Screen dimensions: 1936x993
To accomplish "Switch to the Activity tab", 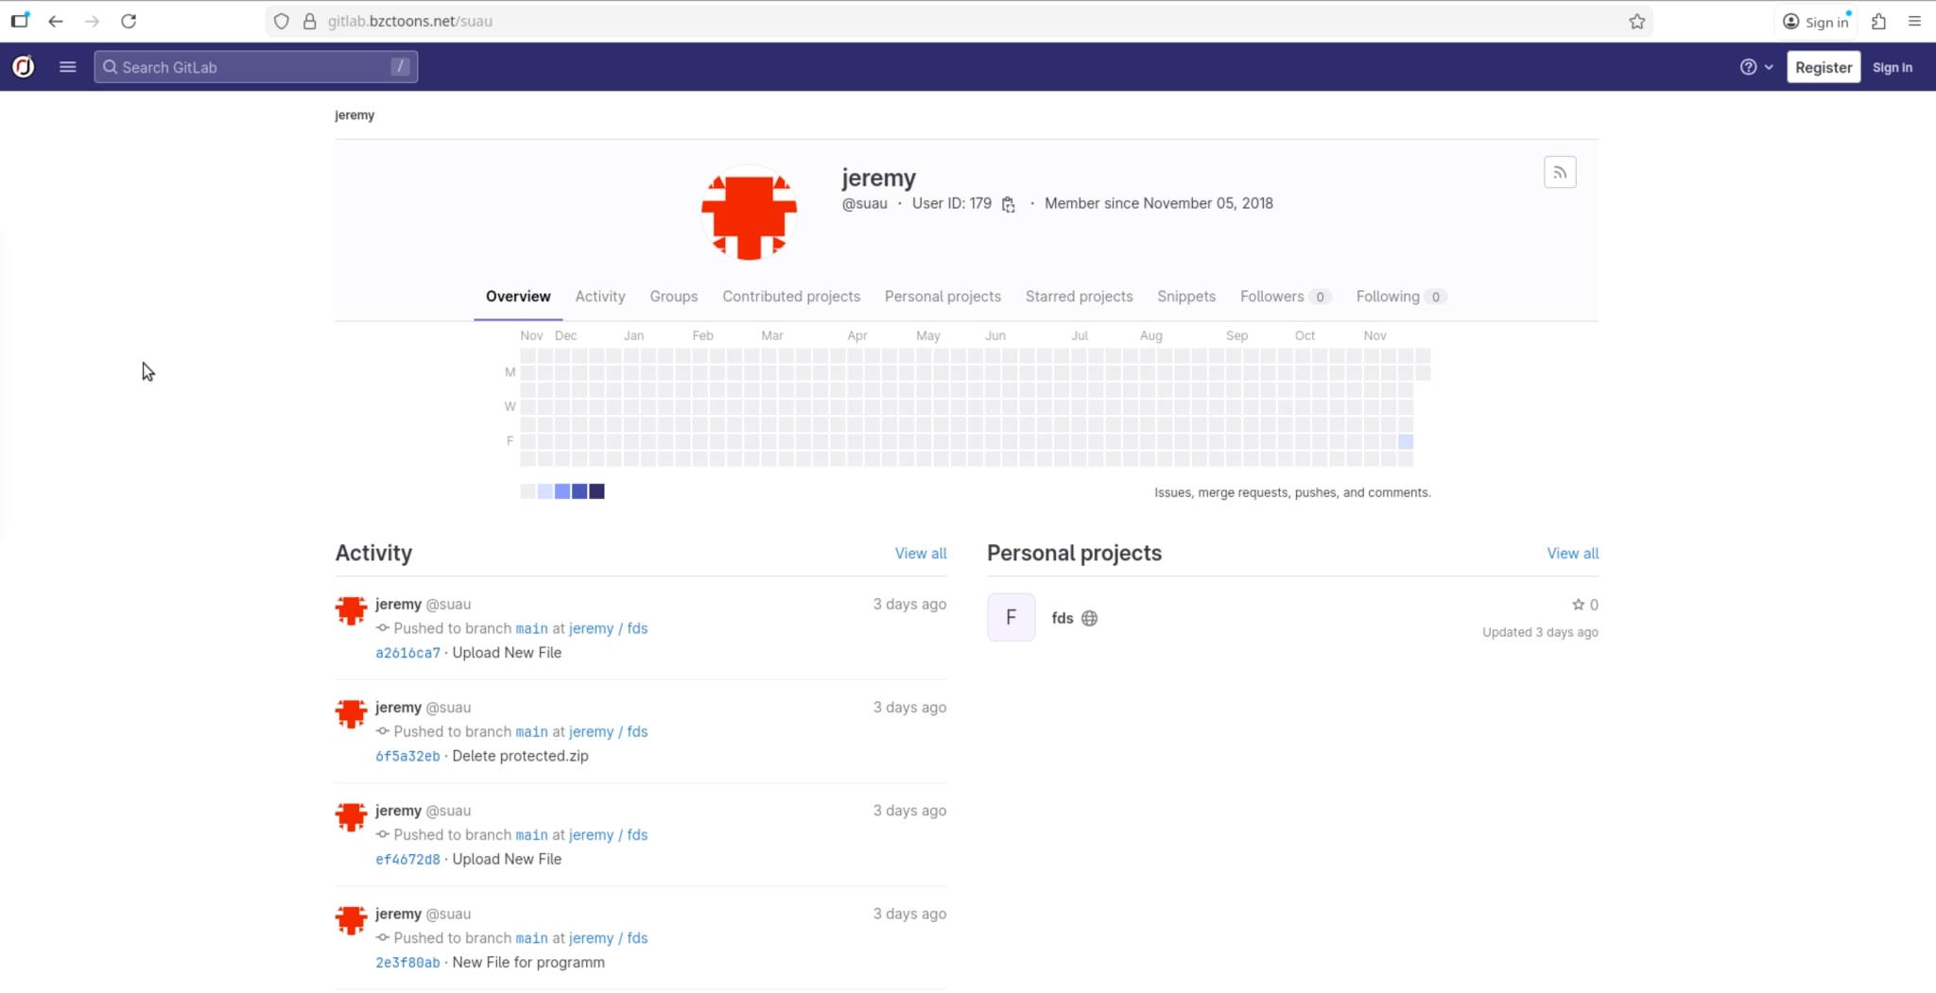I will point(599,297).
